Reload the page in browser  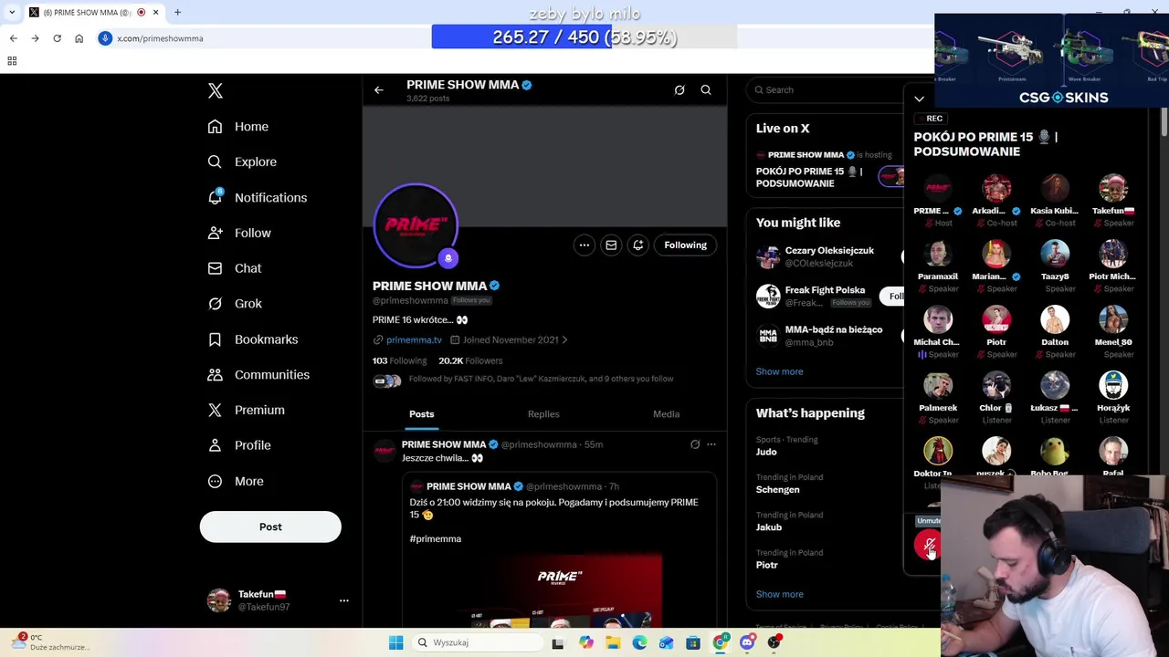point(57,38)
